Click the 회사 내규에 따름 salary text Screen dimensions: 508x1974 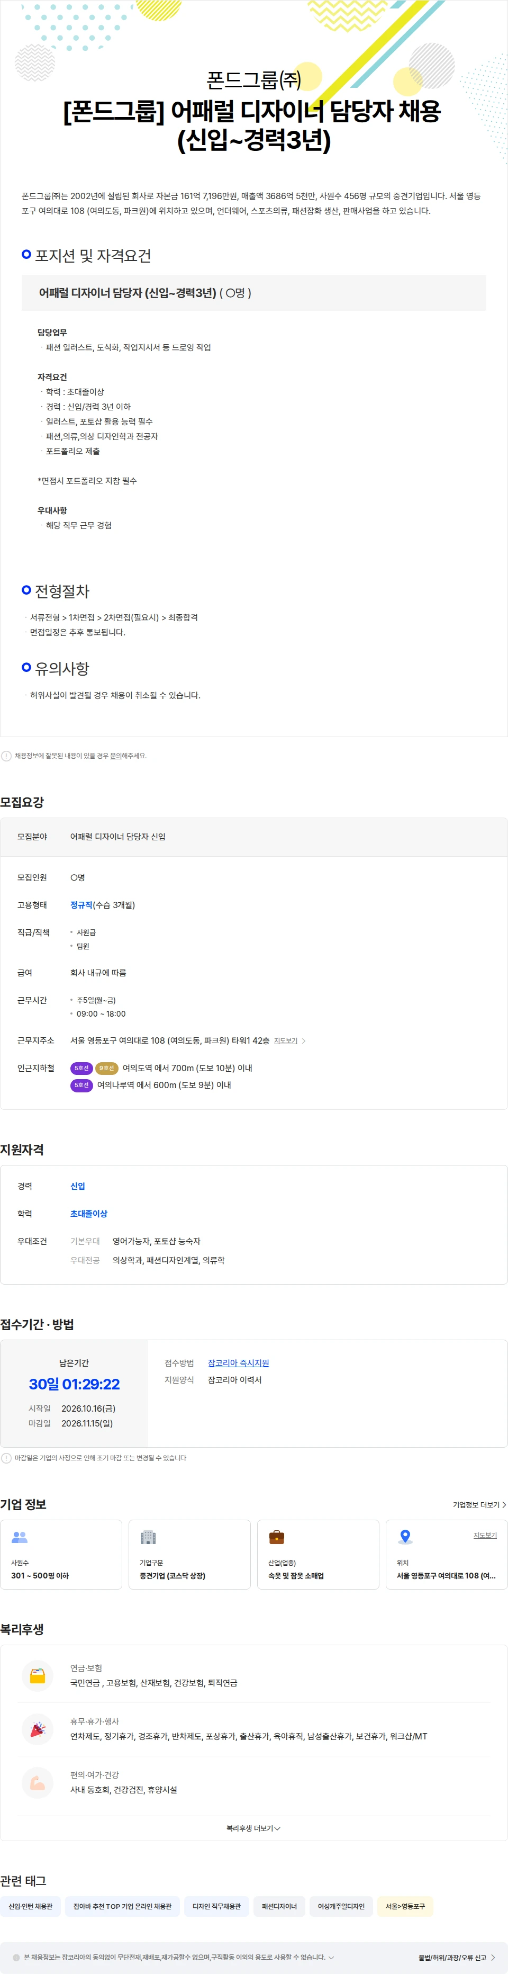pyautogui.click(x=98, y=973)
